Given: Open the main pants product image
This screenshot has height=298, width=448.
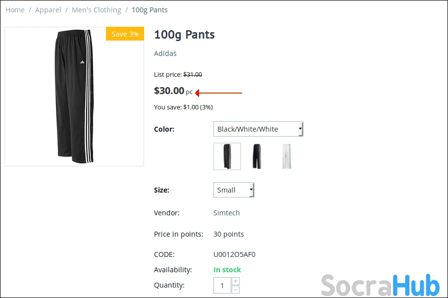Looking at the screenshot, I should point(74,97).
